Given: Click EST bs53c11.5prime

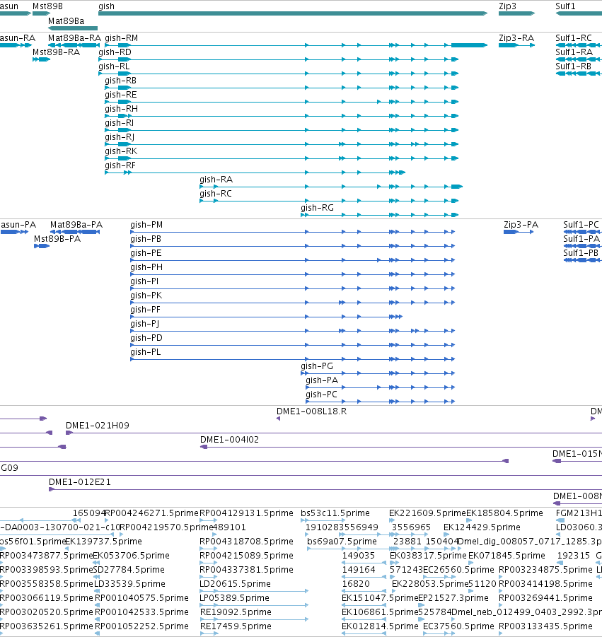Looking at the screenshot, I should (x=335, y=513).
